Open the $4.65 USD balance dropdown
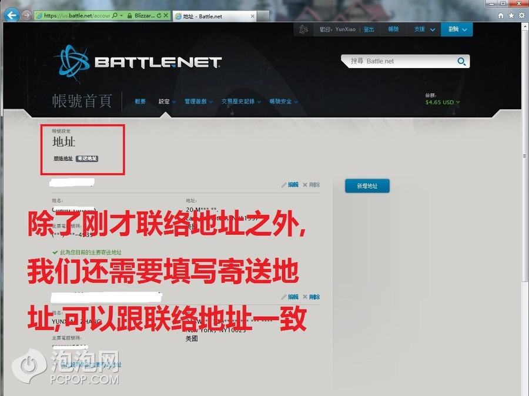 pyautogui.click(x=443, y=102)
